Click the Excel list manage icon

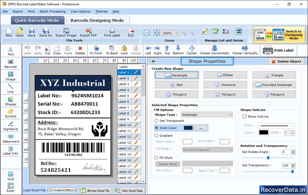point(215,31)
